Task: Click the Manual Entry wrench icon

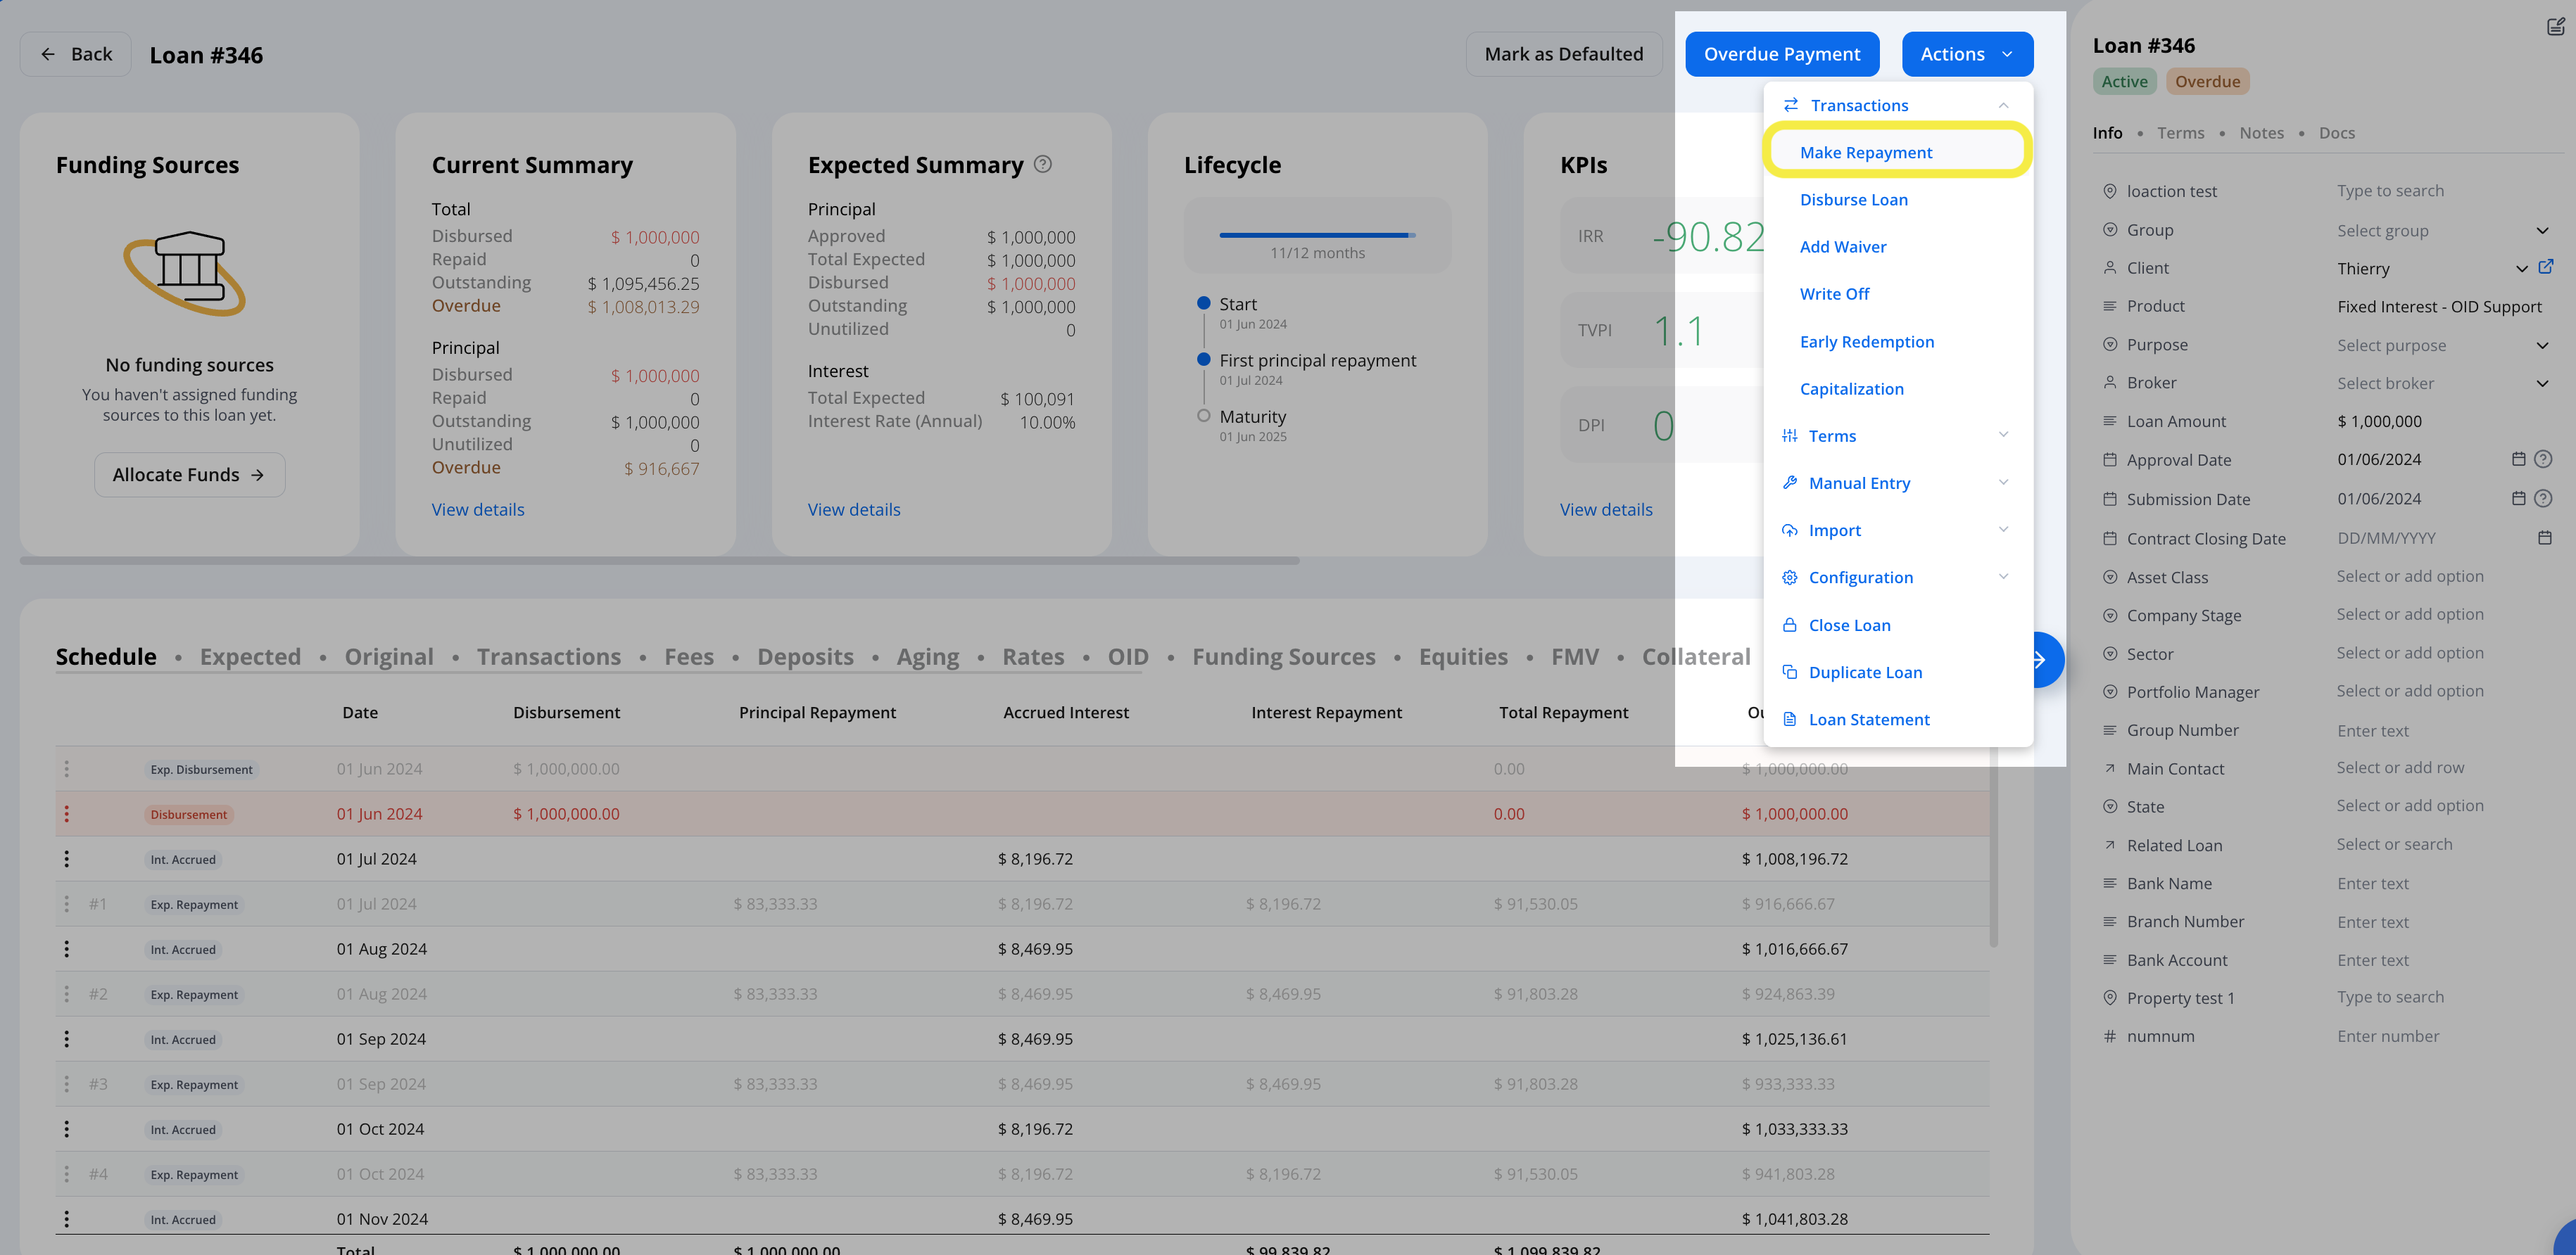Action: tap(1789, 483)
